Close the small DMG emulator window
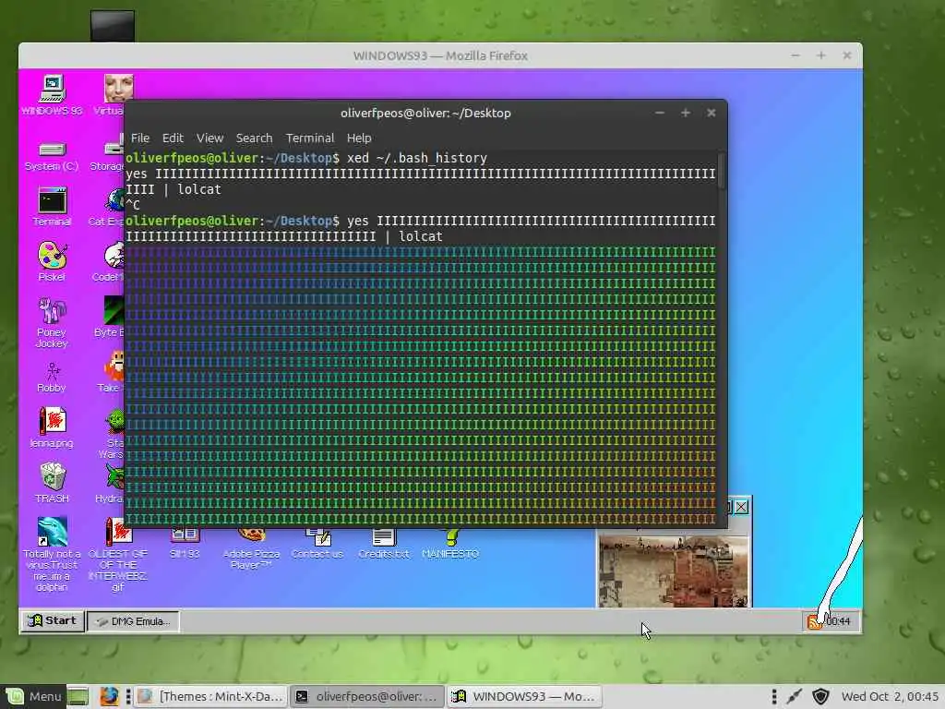Screen dimensions: 945x709 click(x=741, y=507)
